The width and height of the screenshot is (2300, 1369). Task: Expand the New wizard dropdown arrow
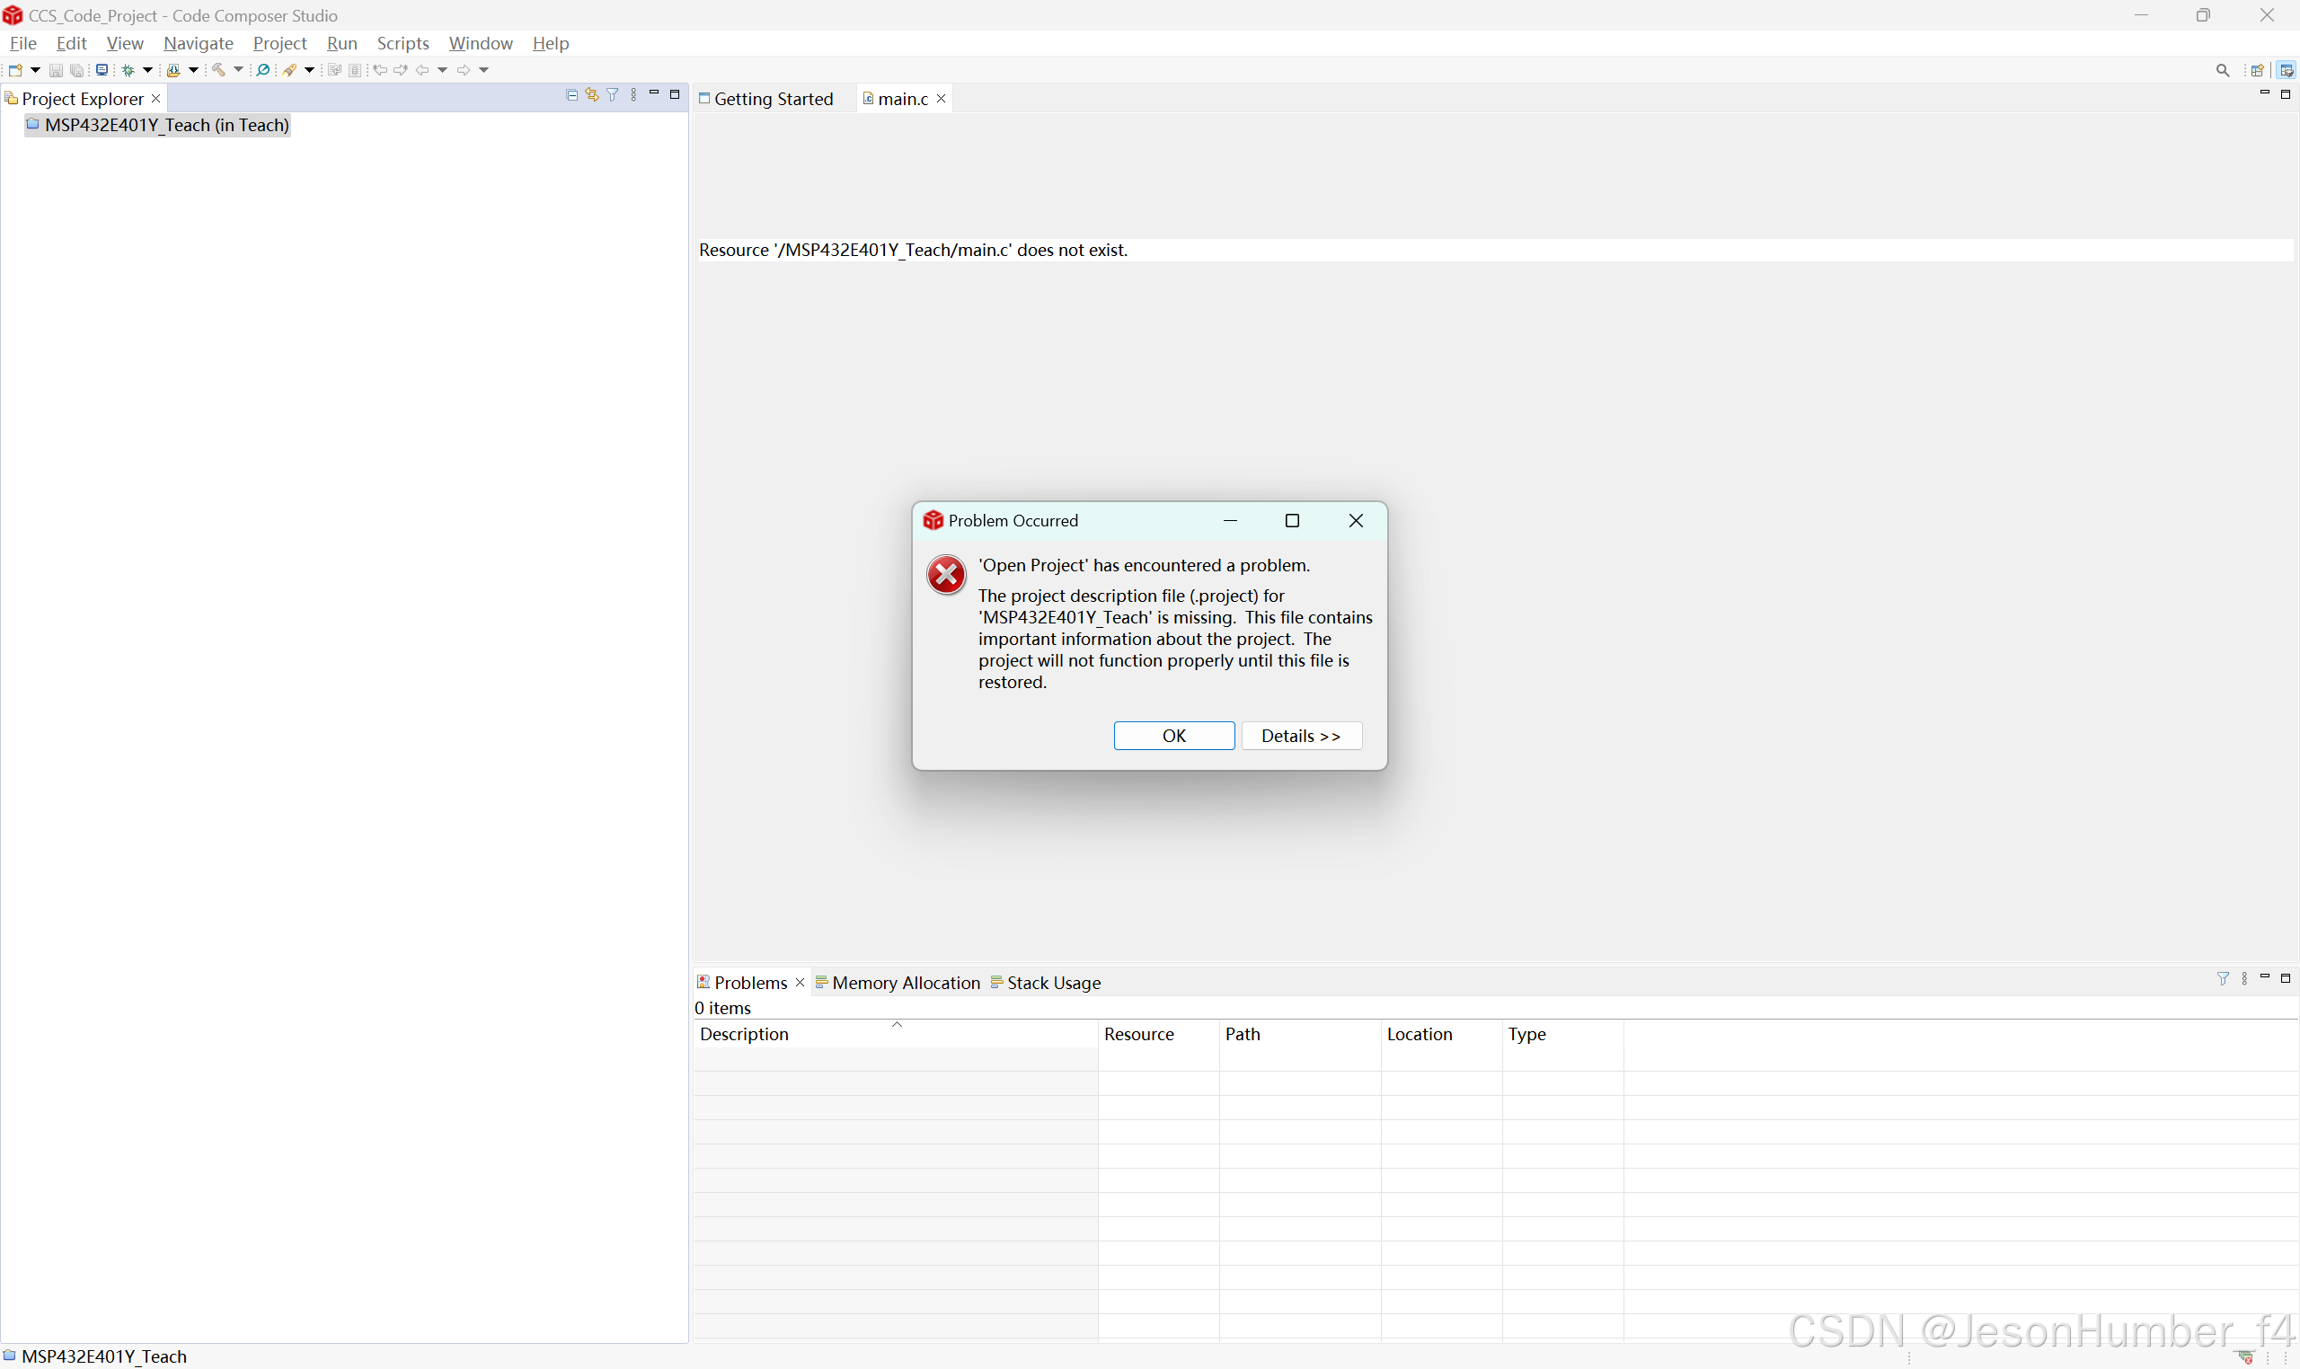(35, 70)
